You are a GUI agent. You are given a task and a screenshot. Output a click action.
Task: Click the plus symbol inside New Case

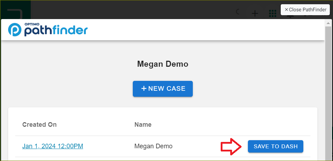pyautogui.click(x=144, y=89)
